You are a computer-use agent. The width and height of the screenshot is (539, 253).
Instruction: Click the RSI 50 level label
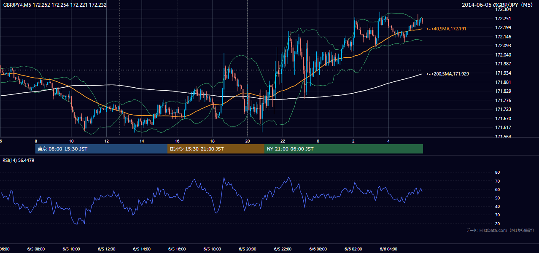[x=497, y=198]
